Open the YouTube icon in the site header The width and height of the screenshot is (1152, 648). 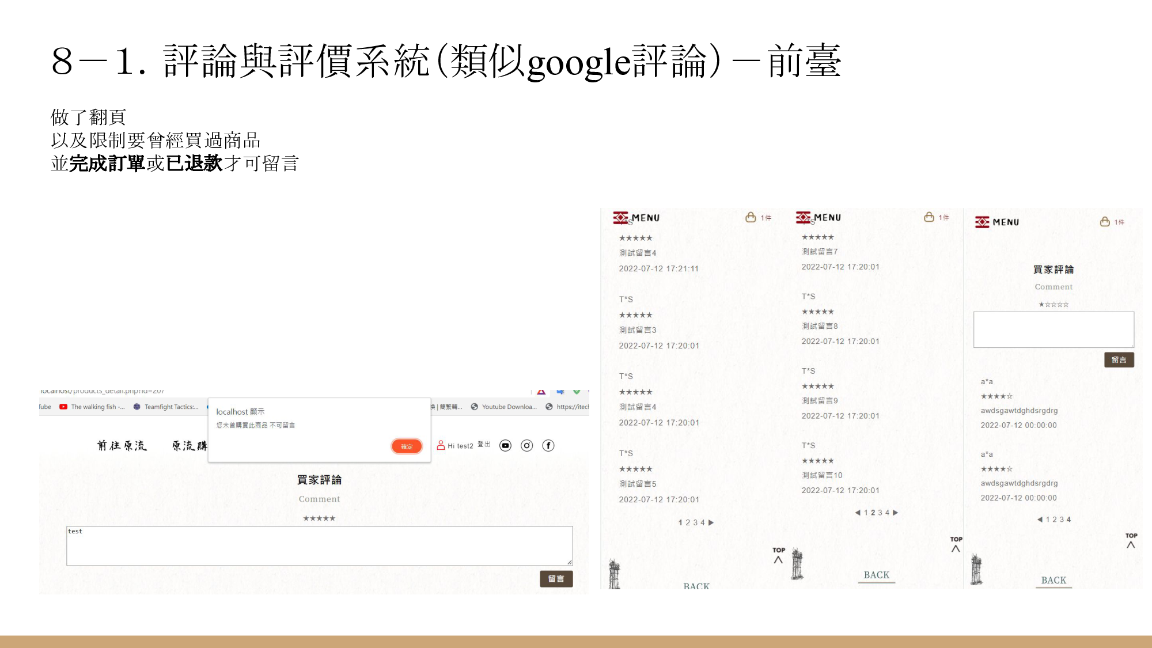point(505,445)
